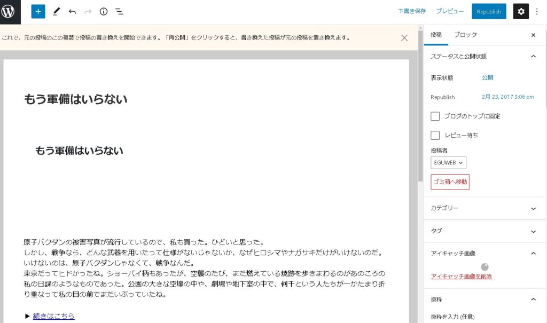Open the block inserter plus button
Viewport: 547px width, 323px height.
pyautogui.click(x=38, y=11)
